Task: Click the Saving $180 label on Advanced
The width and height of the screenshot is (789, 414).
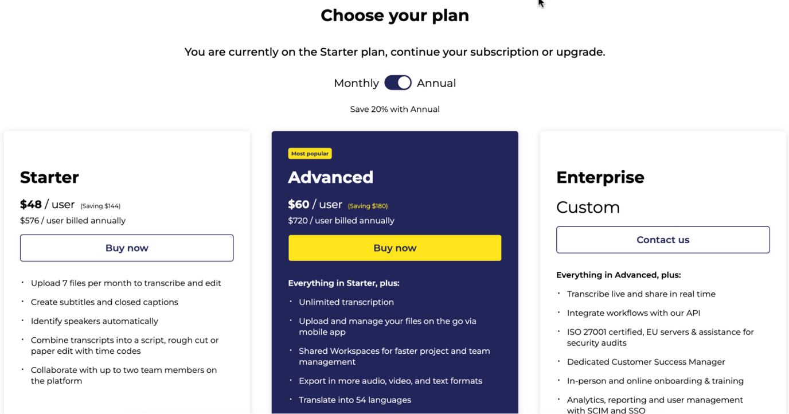Action: pos(367,205)
